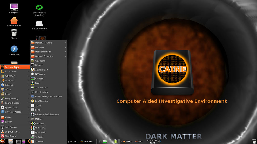Click Lock Screen in the menu

click(15, 127)
